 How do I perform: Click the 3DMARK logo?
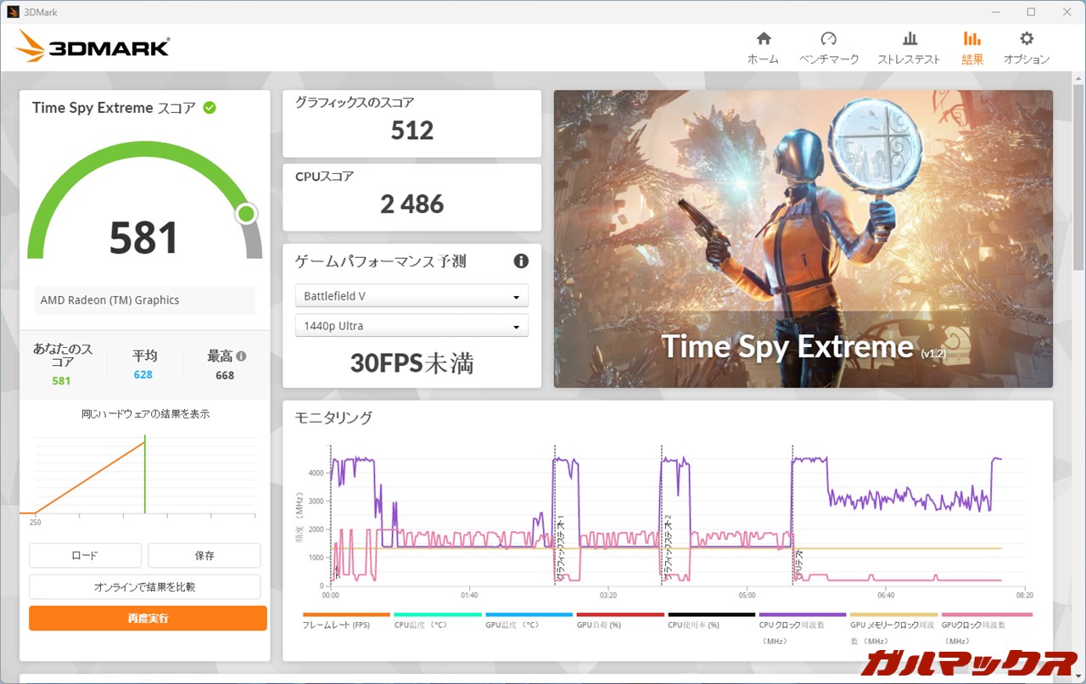(x=92, y=47)
